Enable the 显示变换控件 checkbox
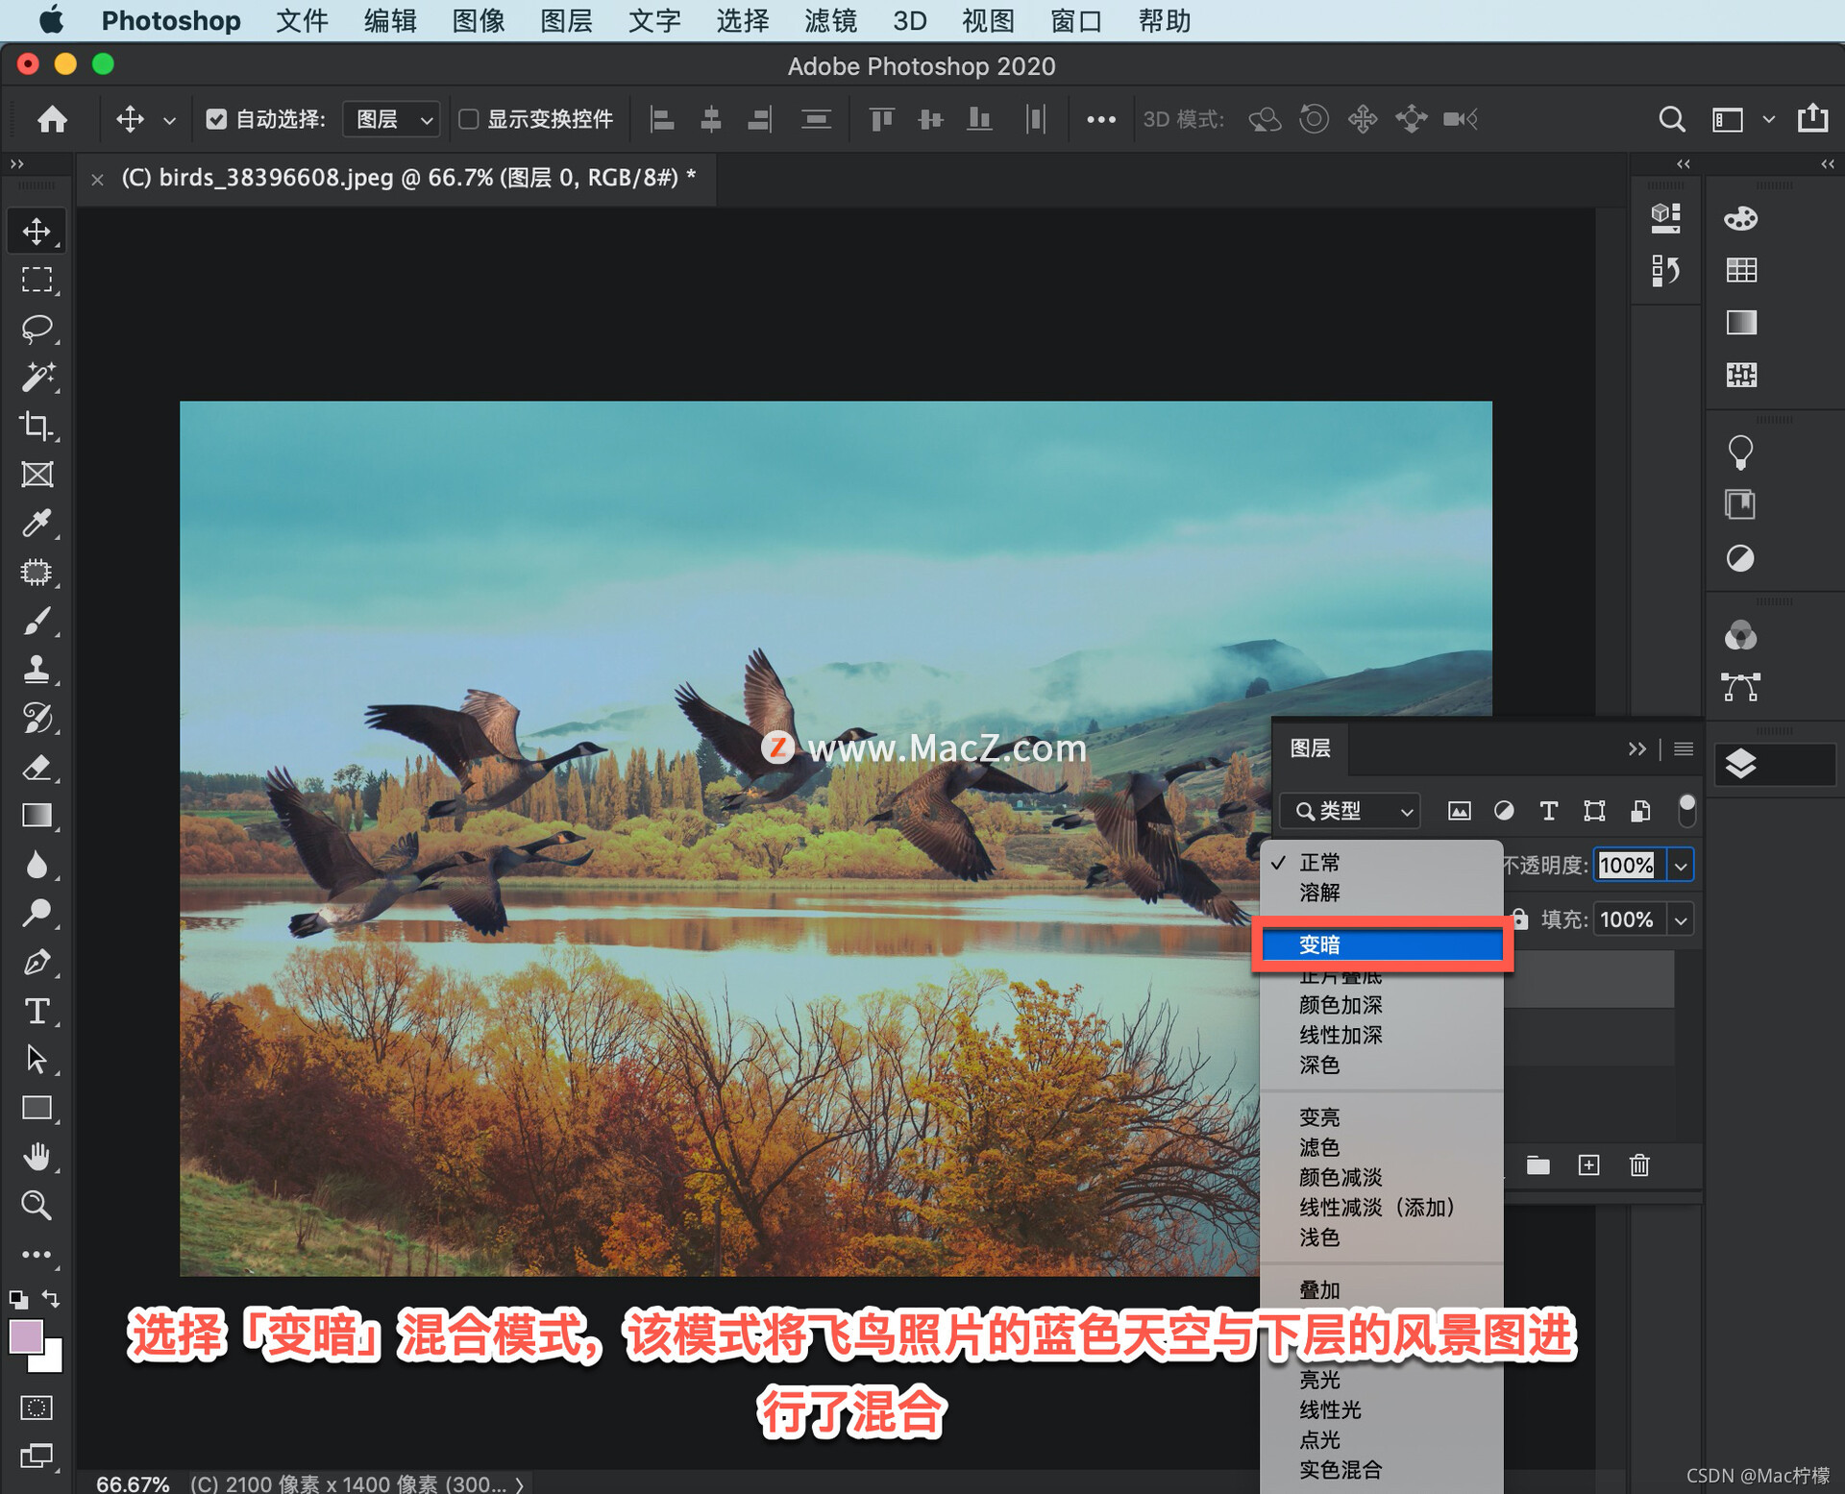This screenshot has width=1845, height=1494. (468, 119)
